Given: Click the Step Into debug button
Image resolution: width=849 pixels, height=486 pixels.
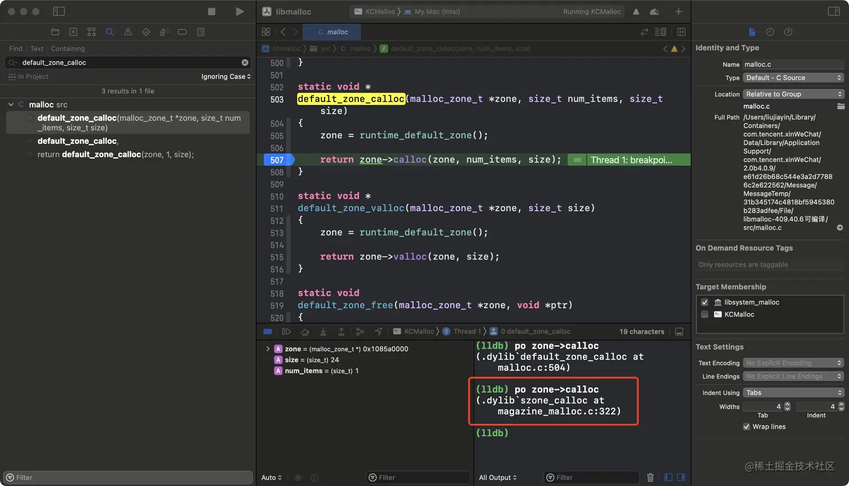Looking at the screenshot, I should point(323,331).
